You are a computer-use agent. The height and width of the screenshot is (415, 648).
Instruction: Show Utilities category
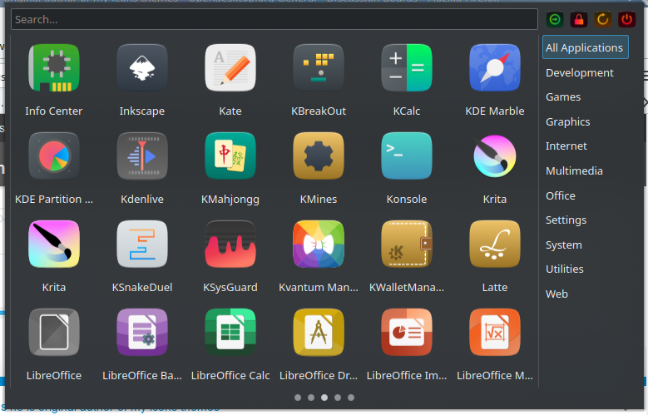click(x=565, y=269)
